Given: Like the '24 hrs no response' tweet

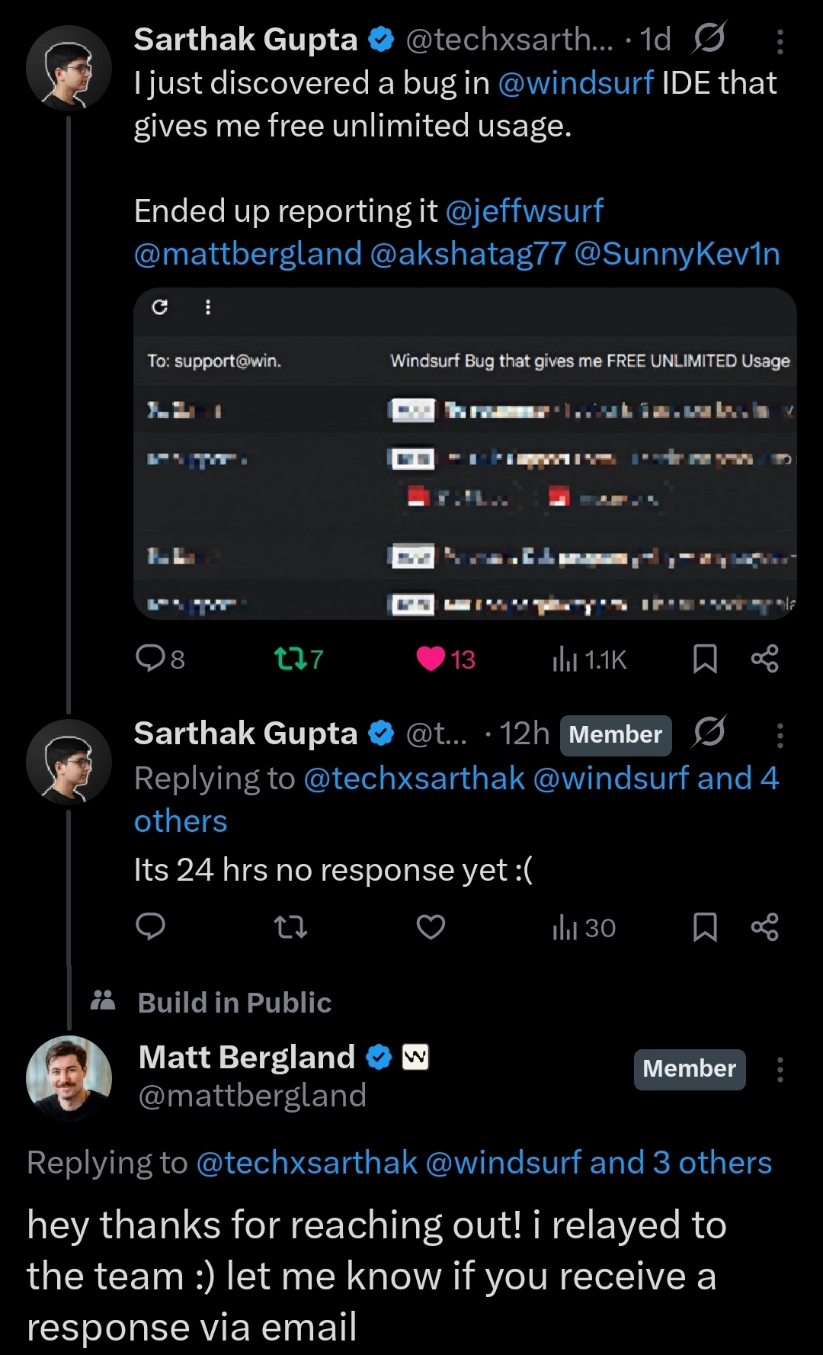Looking at the screenshot, I should (x=431, y=927).
